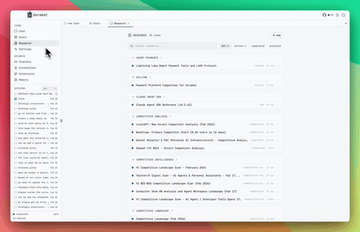Open 'please review the curre' session

(36, 193)
